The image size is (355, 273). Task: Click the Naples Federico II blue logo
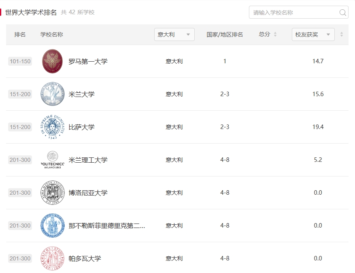pyautogui.click(x=52, y=226)
